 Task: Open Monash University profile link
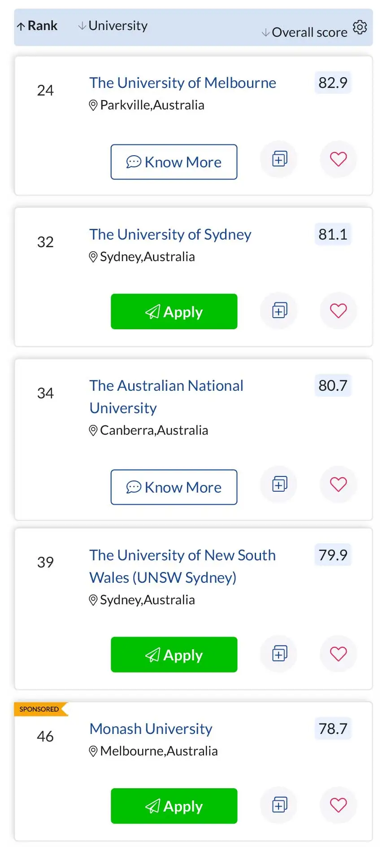point(151,729)
